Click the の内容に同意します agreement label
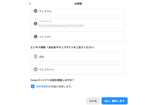This screenshot has width=157, height=105. click(60, 87)
